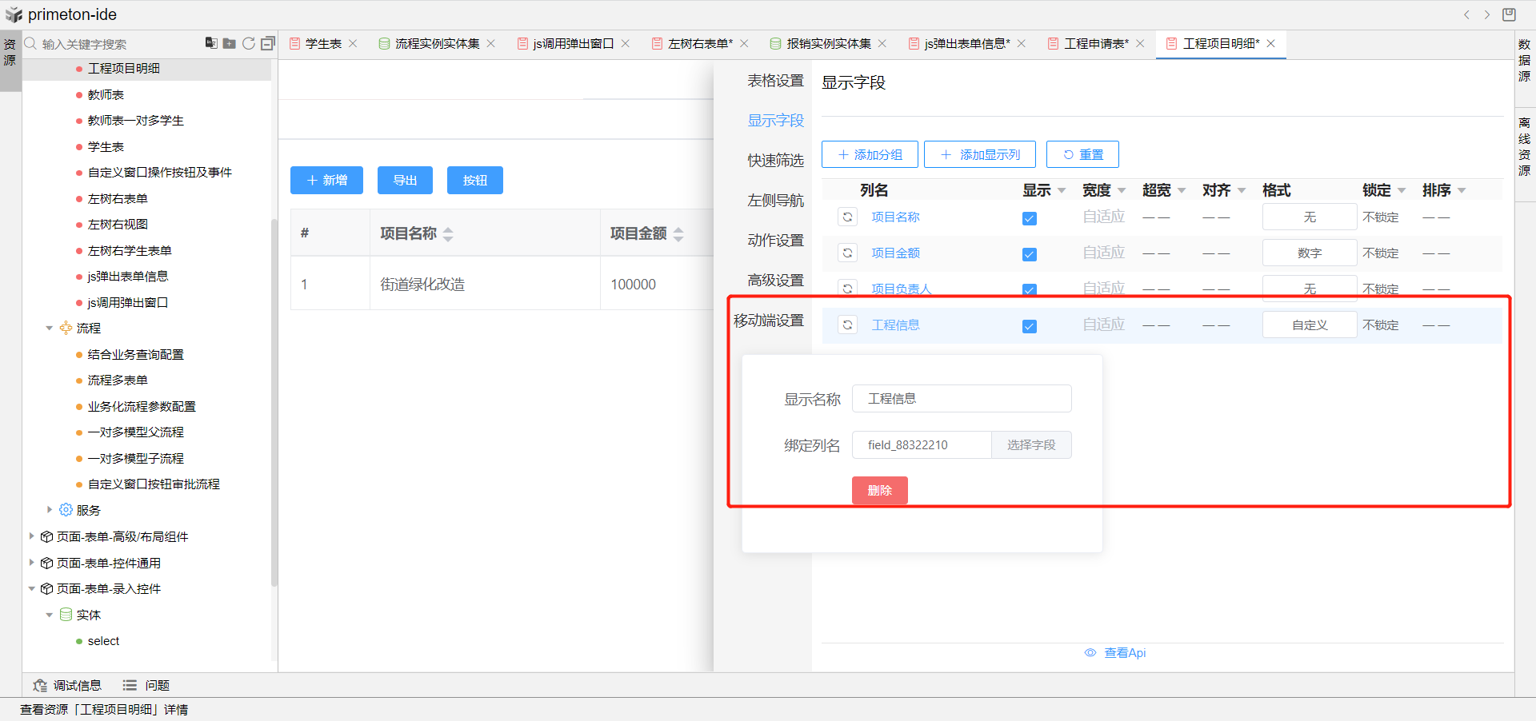The image size is (1536, 721).
Task: Close the 学生表 tab
Action: point(353,44)
